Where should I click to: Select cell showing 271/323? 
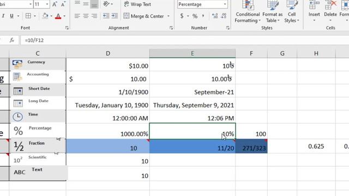(251, 146)
